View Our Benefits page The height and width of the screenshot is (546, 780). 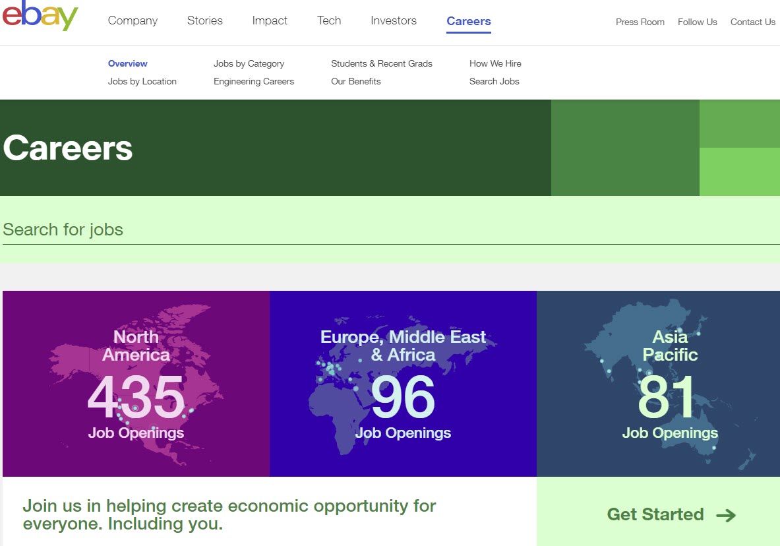click(355, 81)
